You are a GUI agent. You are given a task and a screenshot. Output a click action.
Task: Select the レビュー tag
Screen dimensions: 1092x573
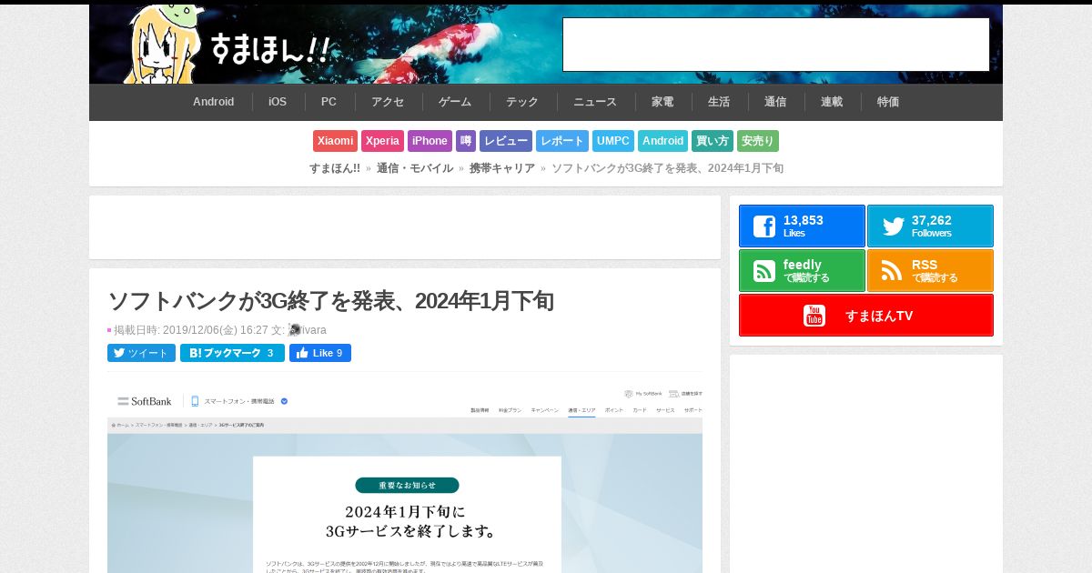(506, 141)
